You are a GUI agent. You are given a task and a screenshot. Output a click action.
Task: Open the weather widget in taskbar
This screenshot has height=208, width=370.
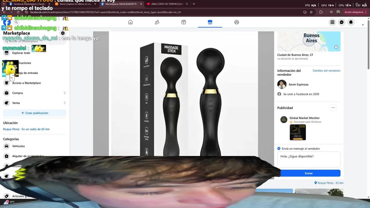[9, 202]
